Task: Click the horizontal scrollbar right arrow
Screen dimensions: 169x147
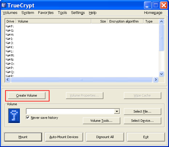Action: click(156, 80)
